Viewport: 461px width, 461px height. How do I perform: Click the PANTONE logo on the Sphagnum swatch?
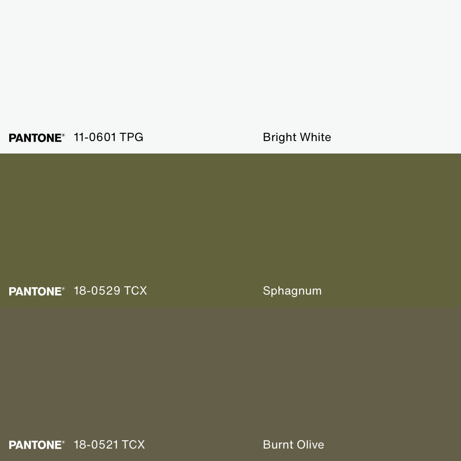(x=35, y=291)
